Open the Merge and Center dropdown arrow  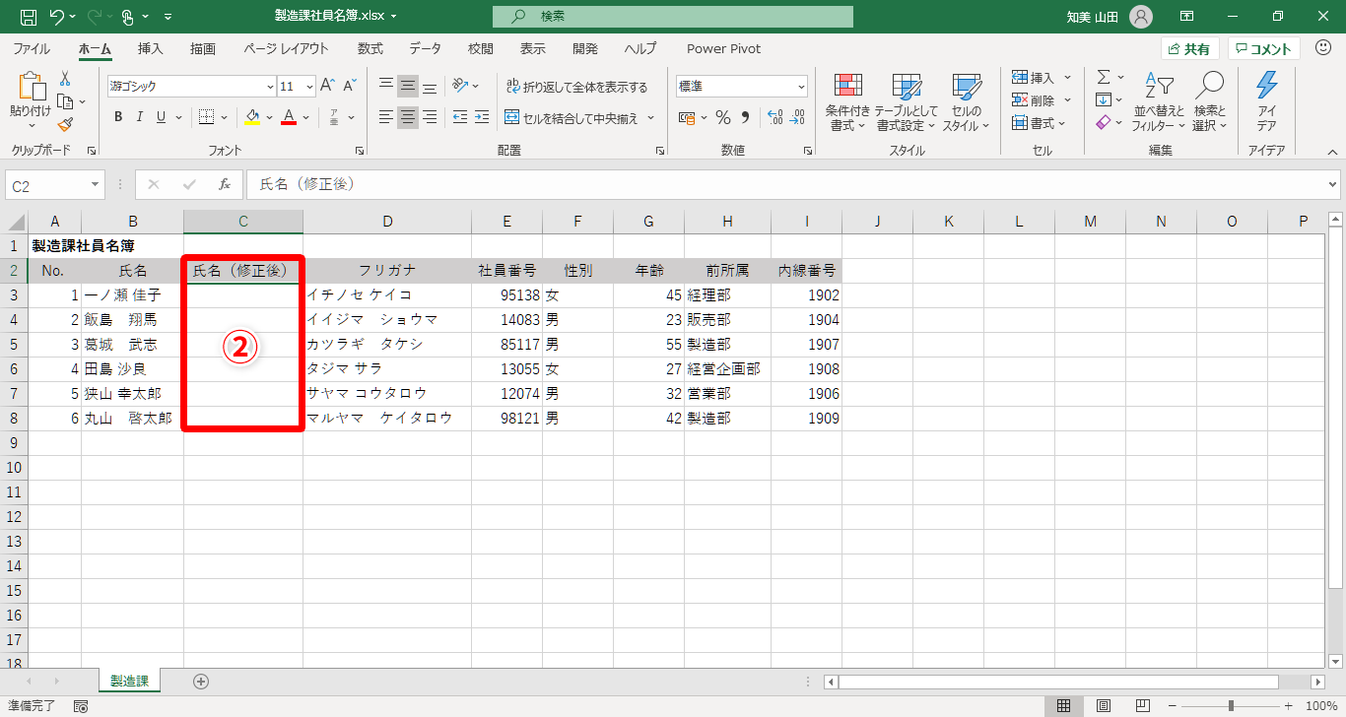[650, 118]
